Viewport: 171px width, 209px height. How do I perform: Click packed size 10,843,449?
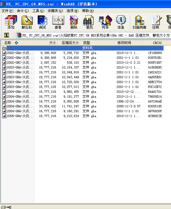click(71, 77)
